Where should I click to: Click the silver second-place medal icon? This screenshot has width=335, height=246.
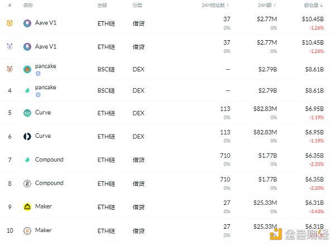point(9,46)
